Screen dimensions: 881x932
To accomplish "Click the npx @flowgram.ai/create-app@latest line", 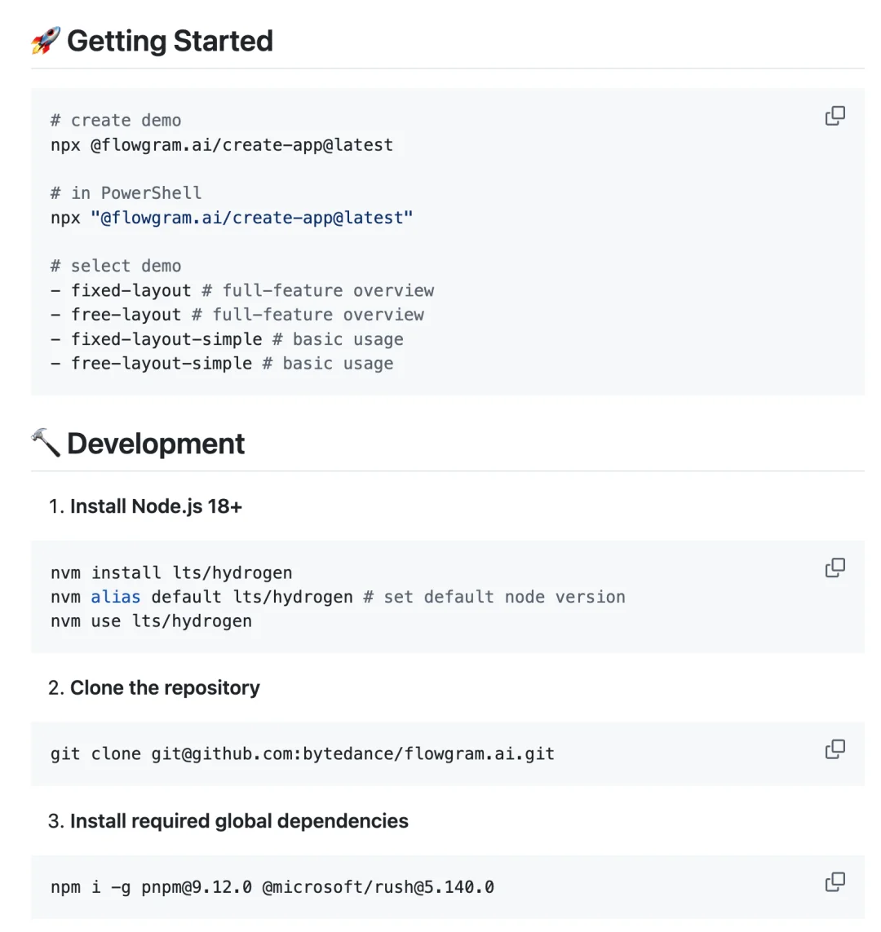I will click(222, 145).
